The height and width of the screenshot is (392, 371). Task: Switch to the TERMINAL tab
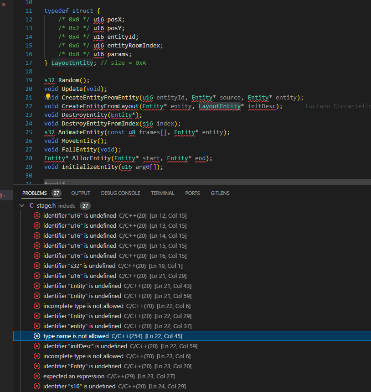click(163, 193)
